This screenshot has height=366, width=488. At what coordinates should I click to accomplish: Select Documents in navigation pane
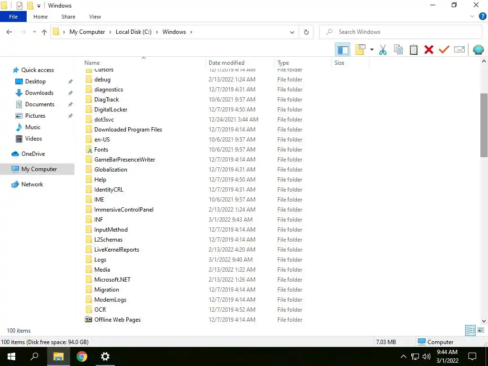click(x=40, y=104)
